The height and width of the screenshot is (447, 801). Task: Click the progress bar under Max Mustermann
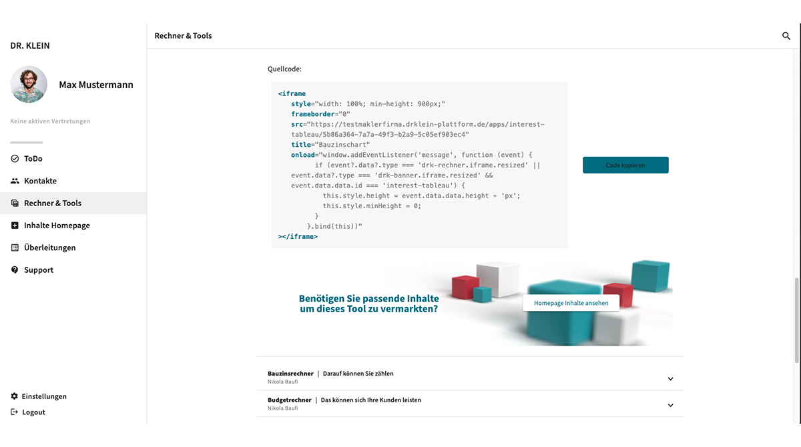coord(25,141)
